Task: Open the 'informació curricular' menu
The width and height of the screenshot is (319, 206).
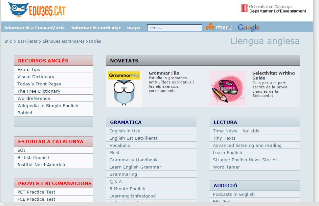Action: (x=96, y=28)
